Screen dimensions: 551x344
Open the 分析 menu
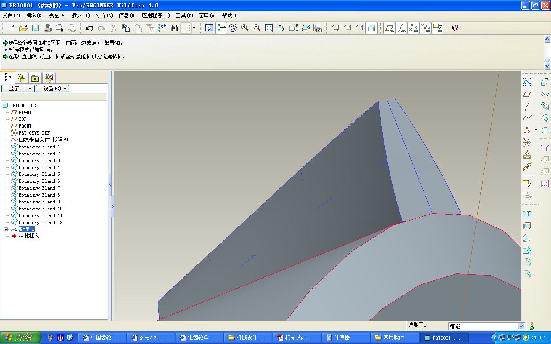104,15
